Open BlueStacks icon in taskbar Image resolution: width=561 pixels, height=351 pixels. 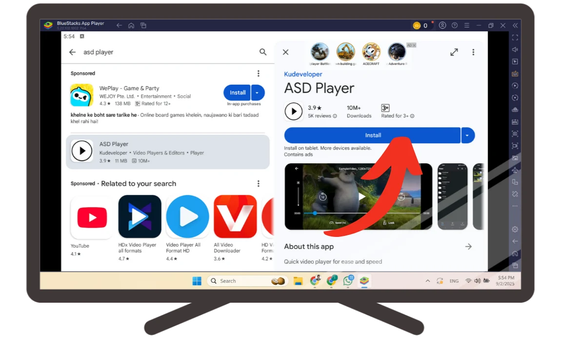[364, 281]
